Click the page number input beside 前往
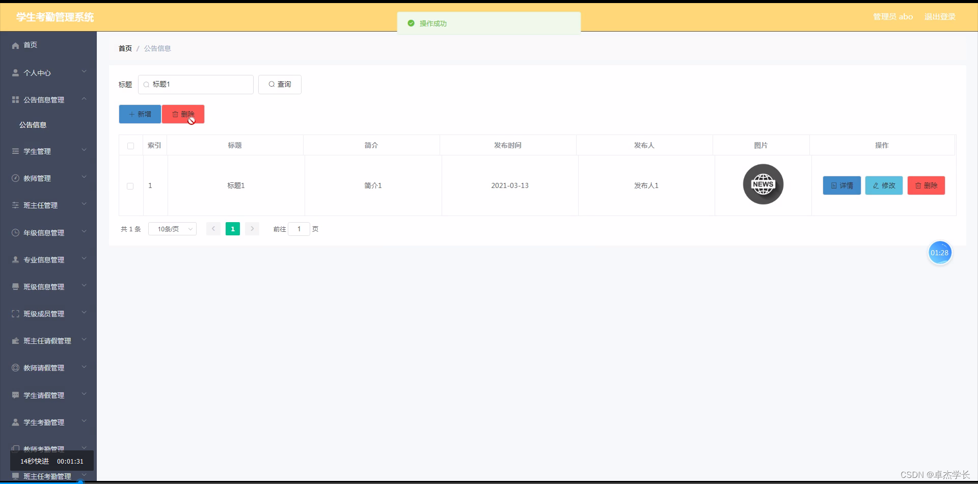 [x=299, y=229]
